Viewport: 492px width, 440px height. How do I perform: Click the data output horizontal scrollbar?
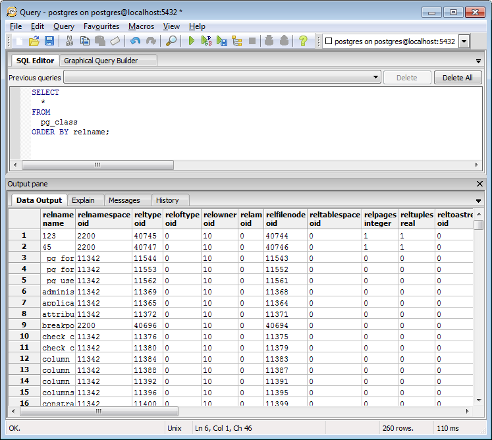point(97,411)
